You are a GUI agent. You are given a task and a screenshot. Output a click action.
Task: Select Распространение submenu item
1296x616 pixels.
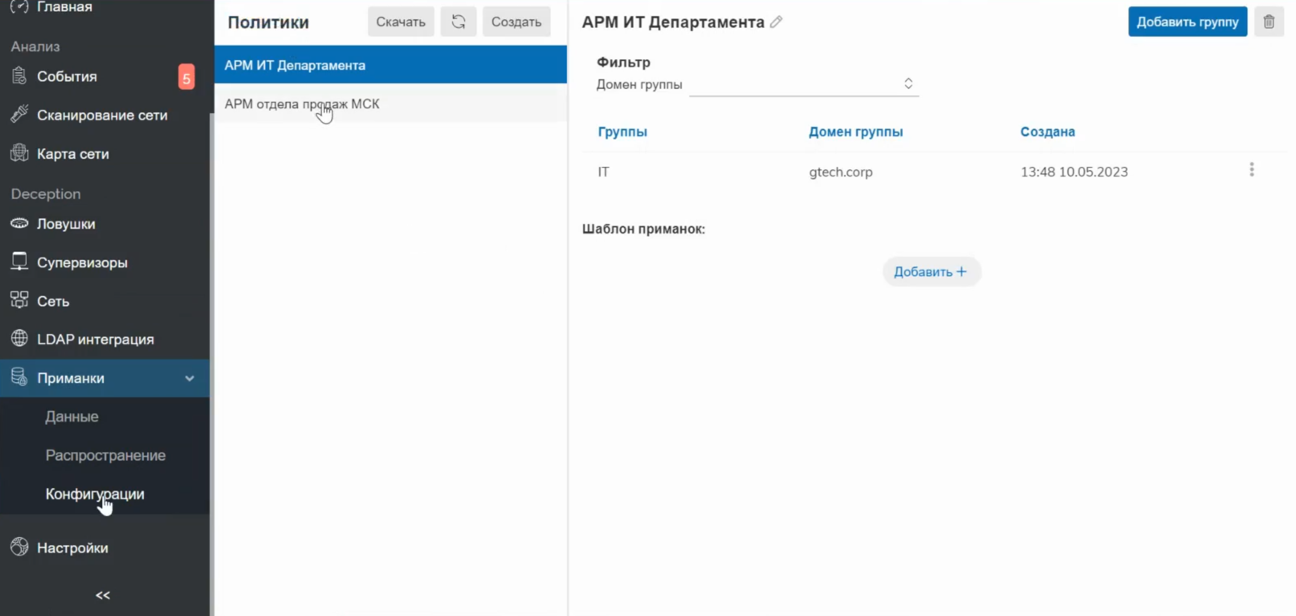coord(105,456)
